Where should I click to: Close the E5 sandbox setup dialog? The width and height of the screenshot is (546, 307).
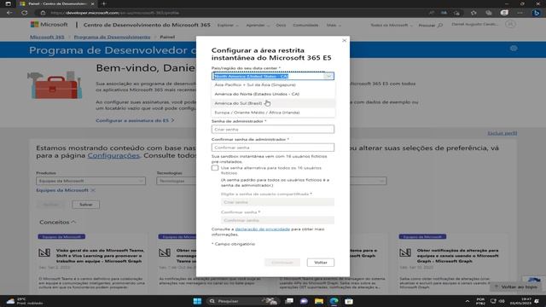click(344, 40)
